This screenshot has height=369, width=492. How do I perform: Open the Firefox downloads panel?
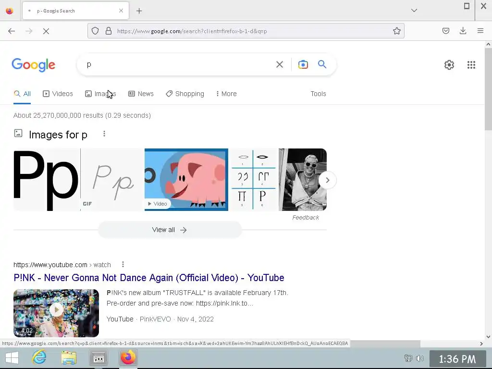pos(463,31)
